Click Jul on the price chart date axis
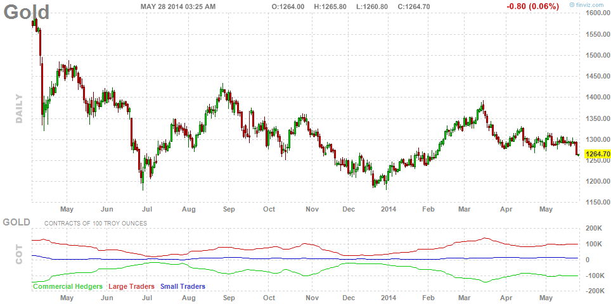This screenshot has height=304, width=611. [147, 210]
